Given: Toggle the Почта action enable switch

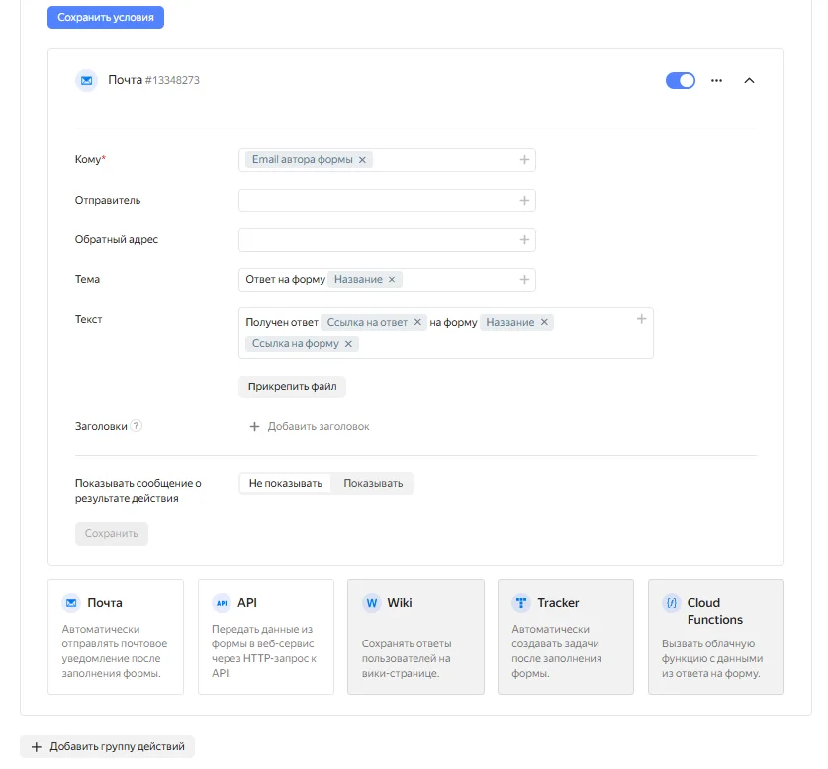Looking at the screenshot, I should pos(681,80).
